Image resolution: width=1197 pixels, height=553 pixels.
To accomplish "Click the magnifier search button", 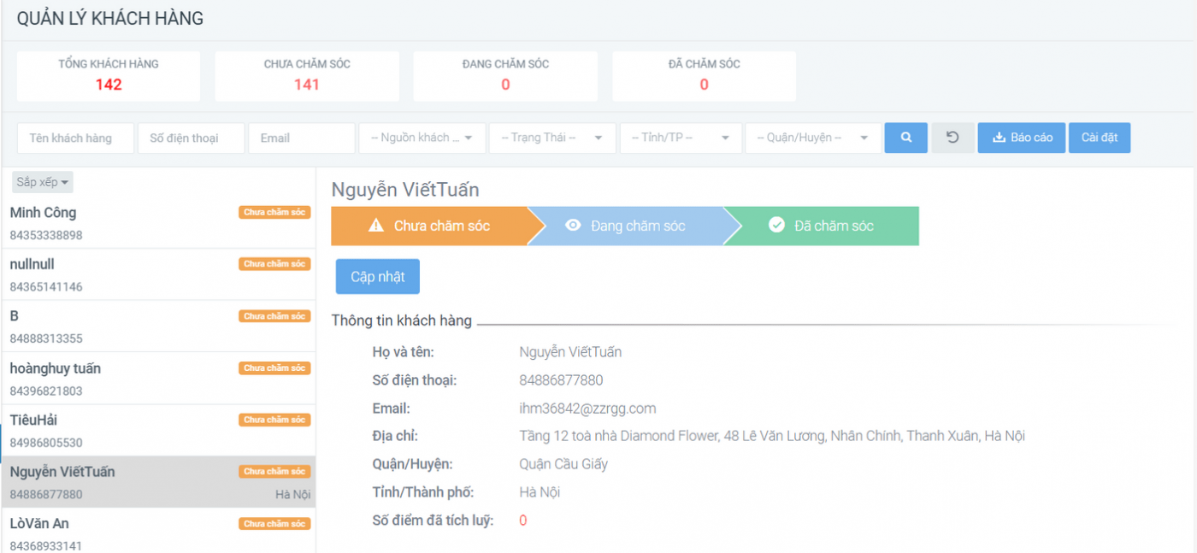I will (x=905, y=138).
